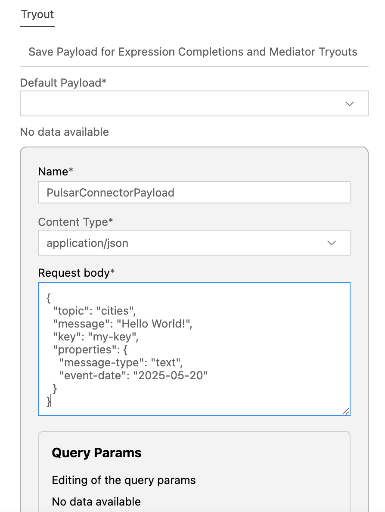385x512 pixels.
Task: Click the Content Type* label
Action: point(75,222)
